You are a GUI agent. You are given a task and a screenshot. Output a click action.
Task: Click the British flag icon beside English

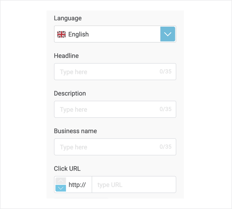click(x=61, y=34)
